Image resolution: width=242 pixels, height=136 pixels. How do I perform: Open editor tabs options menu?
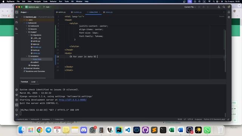click(x=224, y=12)
